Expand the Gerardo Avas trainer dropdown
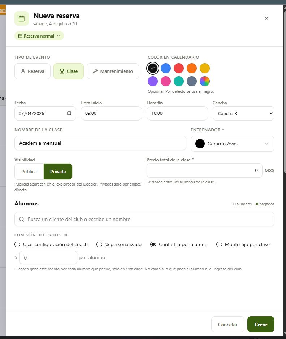Viewport: 286px width, 339px height. (x=233, y=144)
